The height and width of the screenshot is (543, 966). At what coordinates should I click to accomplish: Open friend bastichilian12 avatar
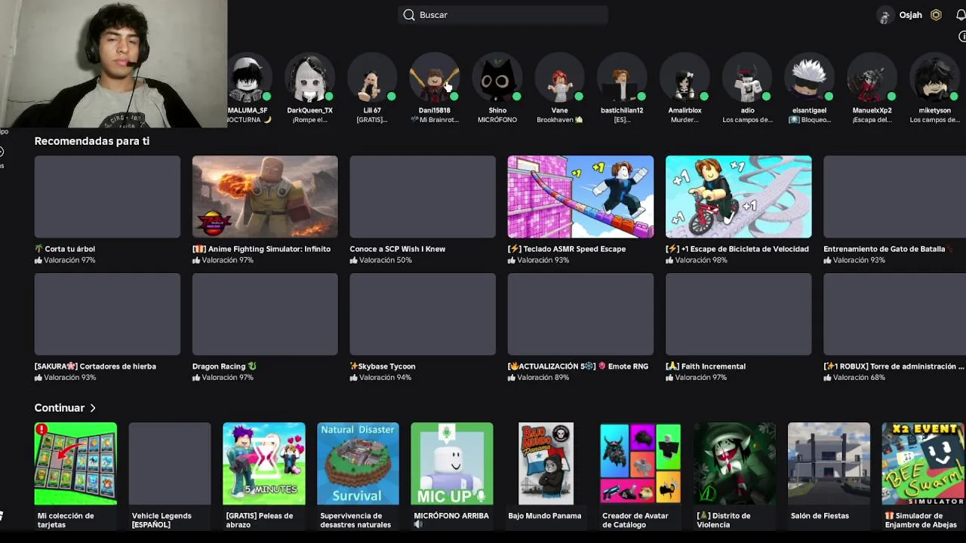622,78
